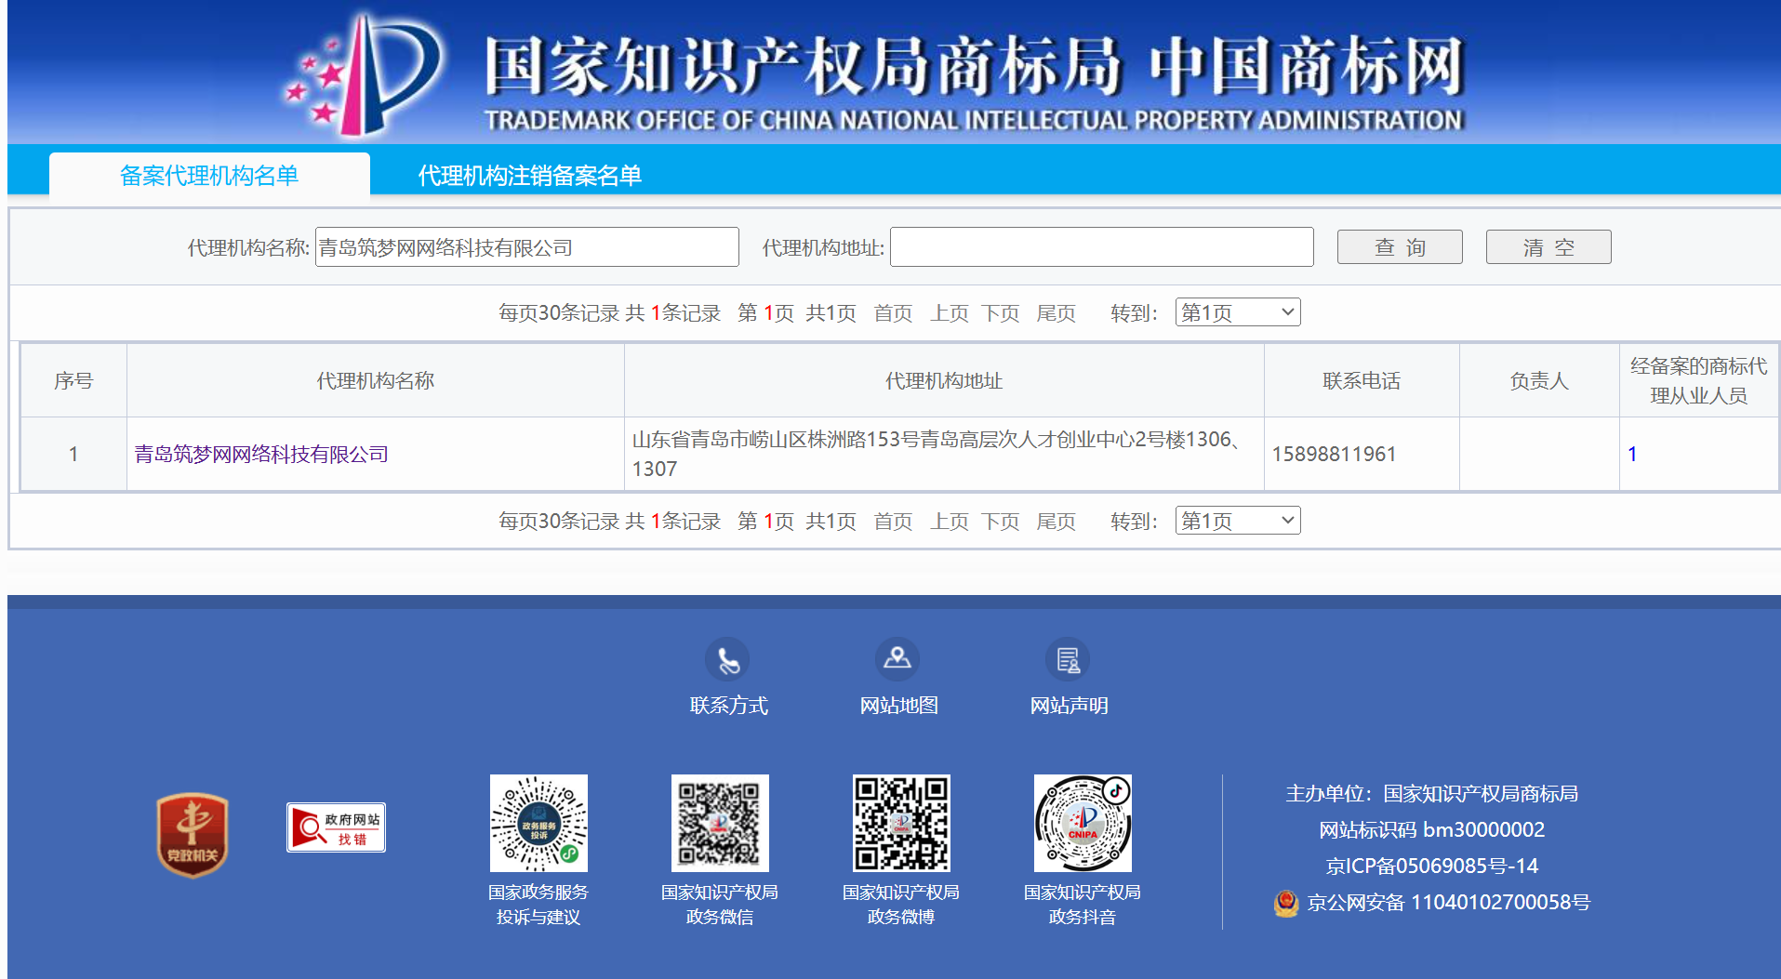Go to 首页 in bottom pagination
The image size is (1781, 979).
[x=893, y=522]
